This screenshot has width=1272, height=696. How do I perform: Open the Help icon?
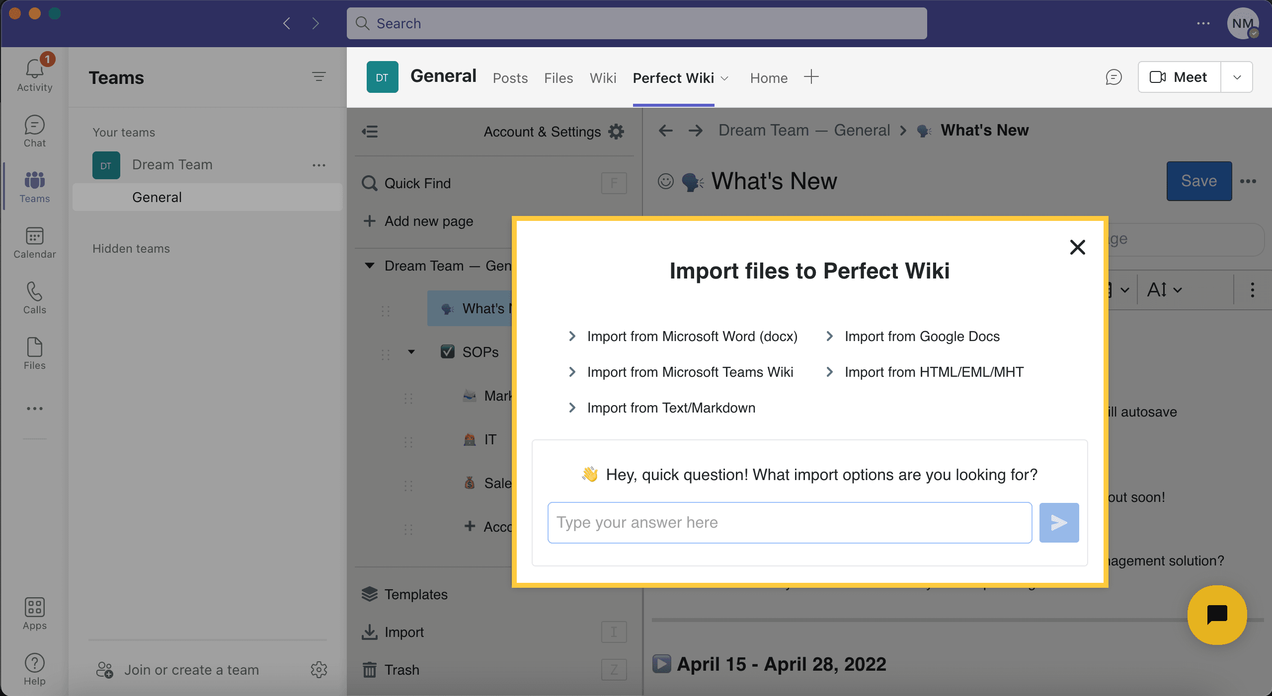click(x=34, y=669)
